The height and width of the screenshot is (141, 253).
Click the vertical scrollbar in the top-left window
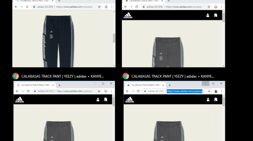114,38
